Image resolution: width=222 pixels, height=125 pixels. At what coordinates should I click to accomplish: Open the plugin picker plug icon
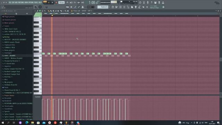(136, 7)
